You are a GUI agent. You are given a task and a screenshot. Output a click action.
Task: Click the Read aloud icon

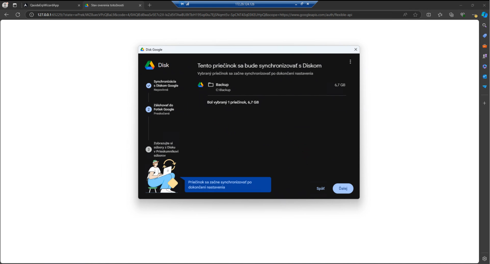tap(405, 15)
